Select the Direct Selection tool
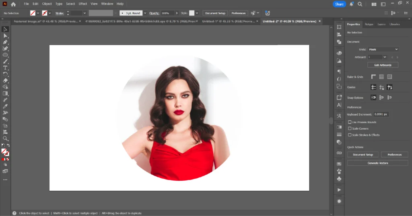Viewport: 412px width, 216px height. 5,36
